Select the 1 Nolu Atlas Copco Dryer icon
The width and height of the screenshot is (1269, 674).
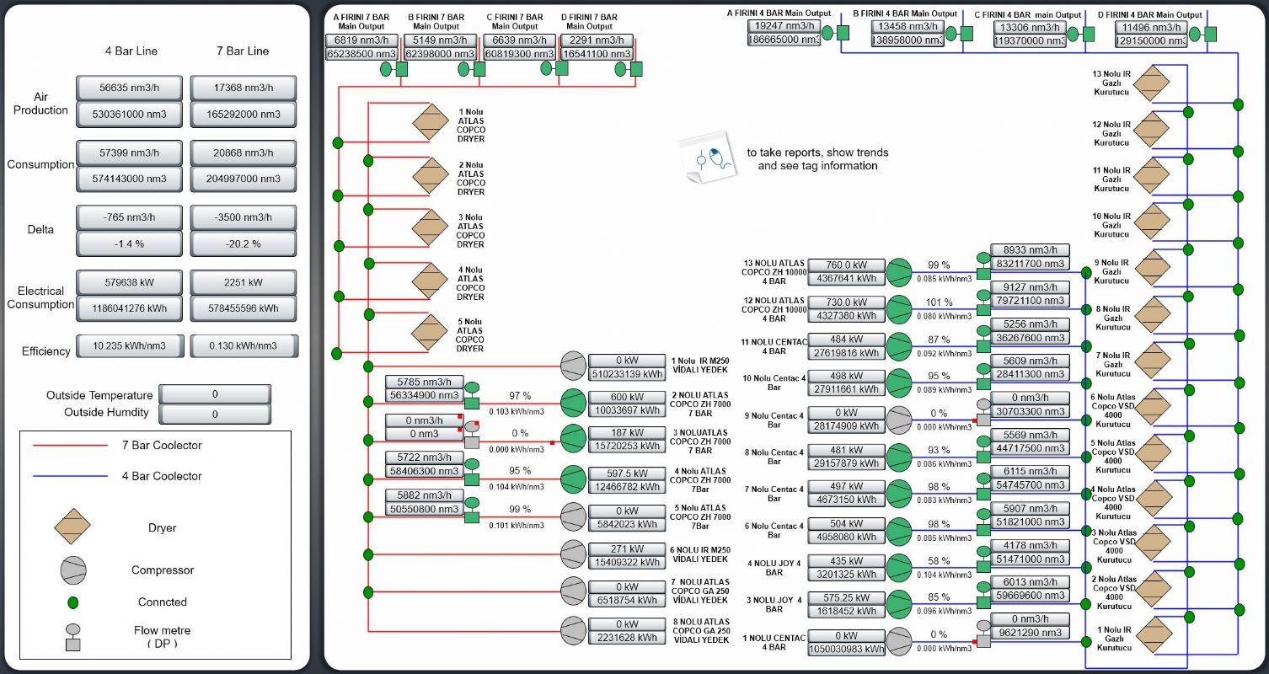tap(431, 122)
